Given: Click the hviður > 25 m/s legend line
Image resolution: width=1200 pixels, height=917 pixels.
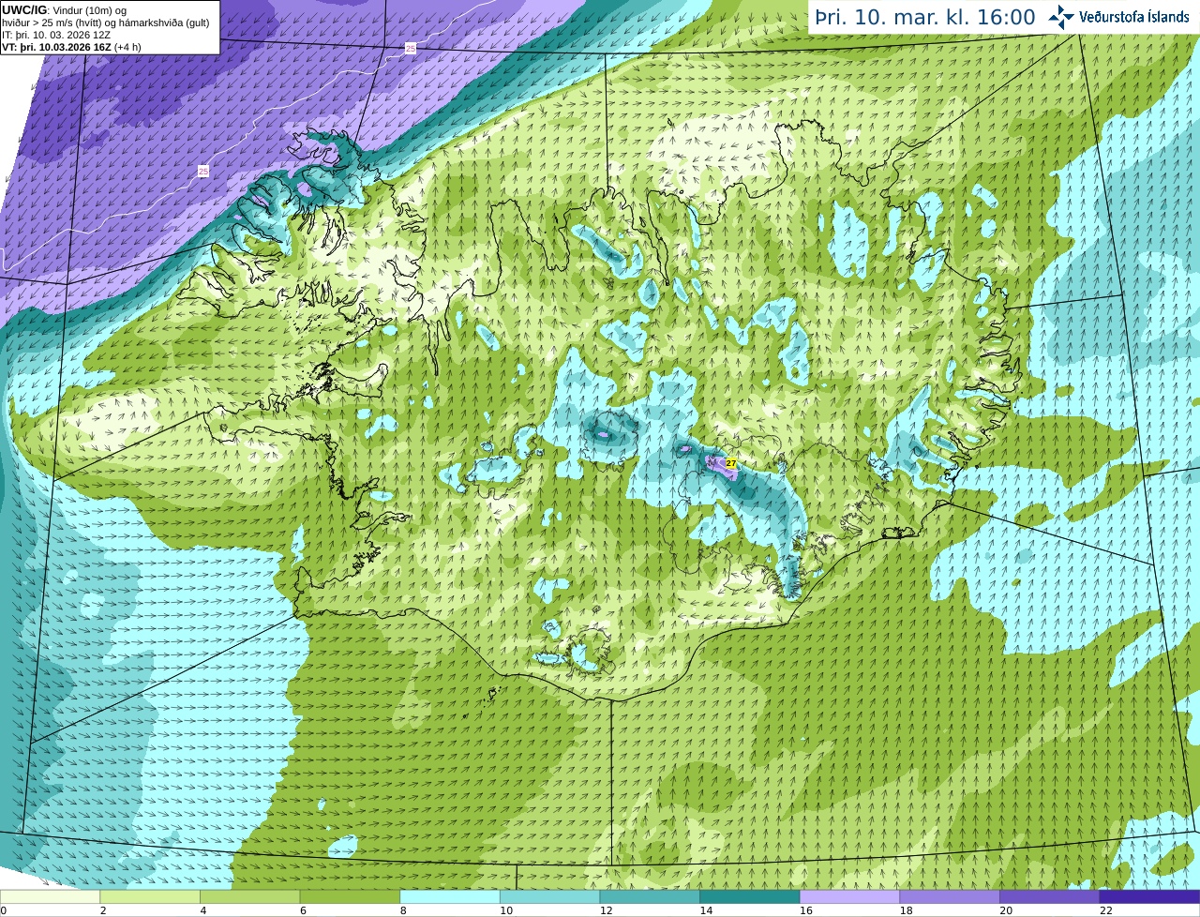Looking at the screenshot, I should point(105,23).
